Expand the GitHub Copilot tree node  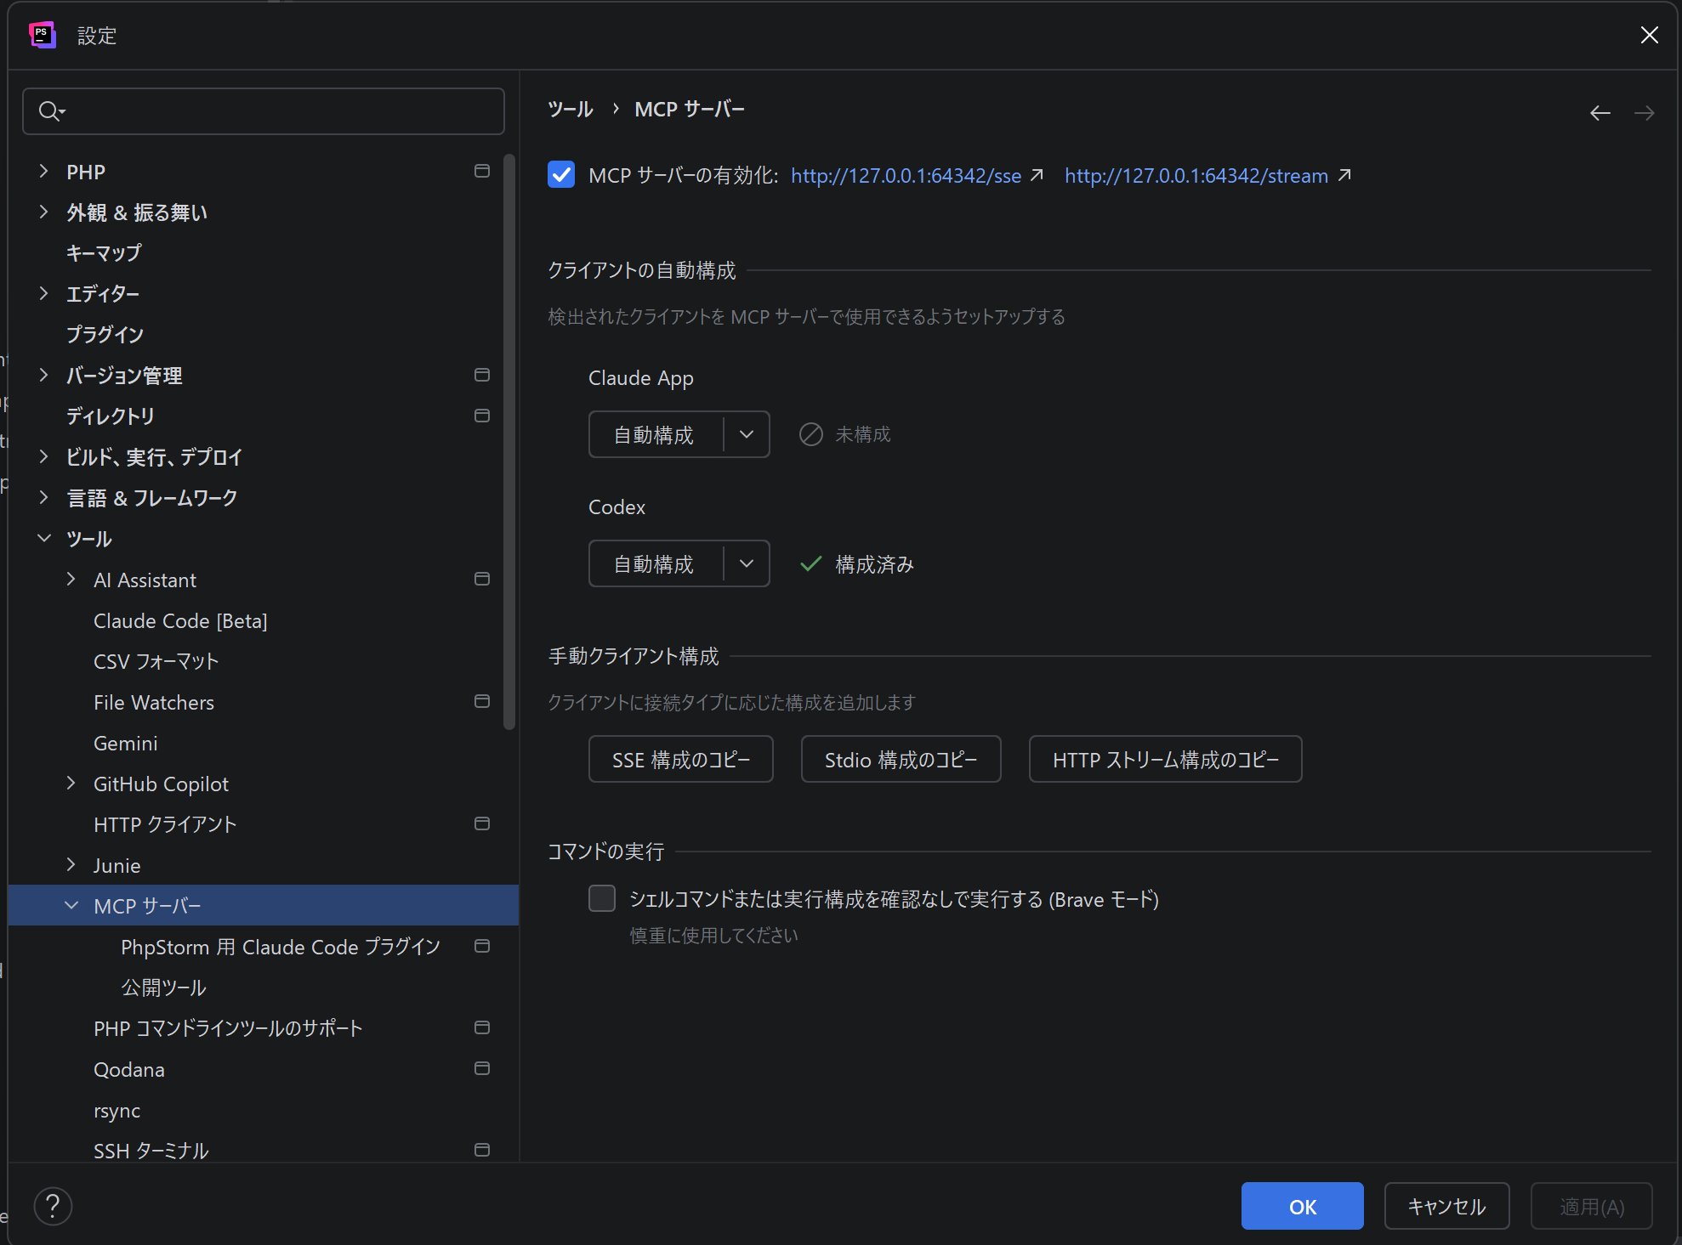[71, 783]
